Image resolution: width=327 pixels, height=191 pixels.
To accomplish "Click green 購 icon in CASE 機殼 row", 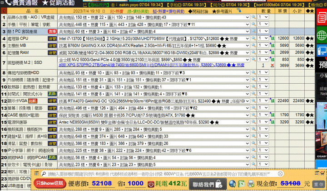I will [x=272, y=115].
